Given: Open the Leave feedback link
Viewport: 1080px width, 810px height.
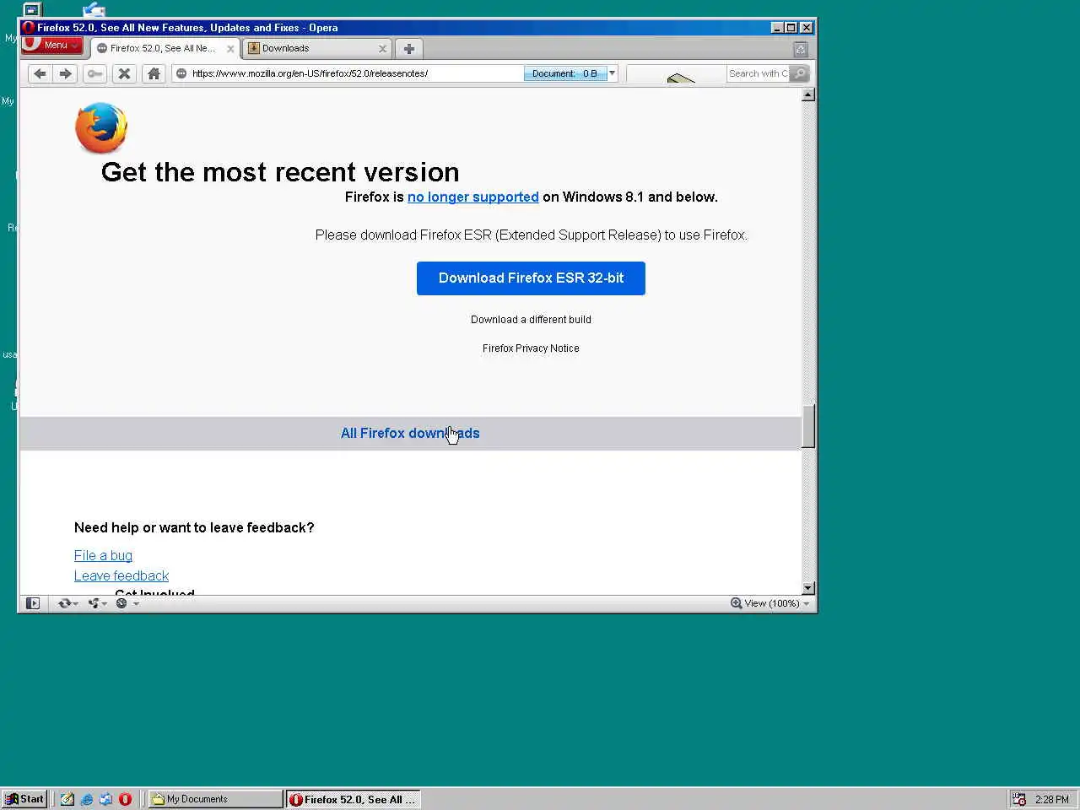Looking at the screenshot, I should click(x=121, y=575).
